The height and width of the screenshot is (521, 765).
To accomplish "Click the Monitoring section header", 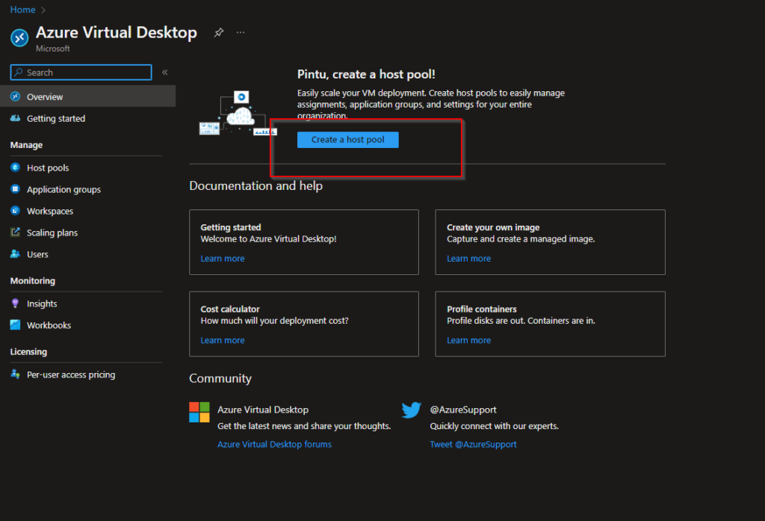I will [x=33, y=281].
